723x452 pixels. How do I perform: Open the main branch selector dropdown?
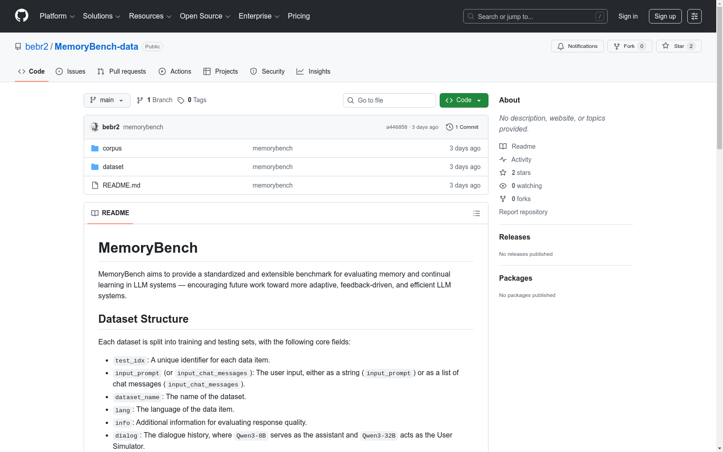coord(107,100)
